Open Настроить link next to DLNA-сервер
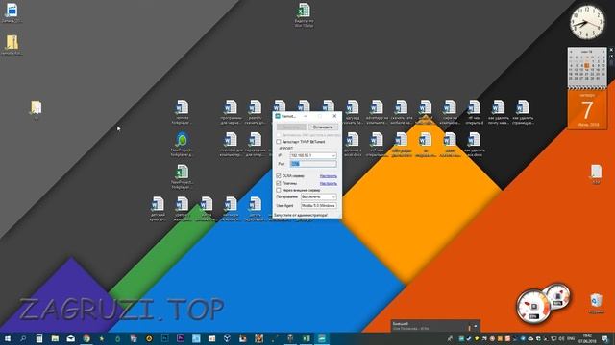The width and height of the screenshot is (615, 345). click(329, 176)
